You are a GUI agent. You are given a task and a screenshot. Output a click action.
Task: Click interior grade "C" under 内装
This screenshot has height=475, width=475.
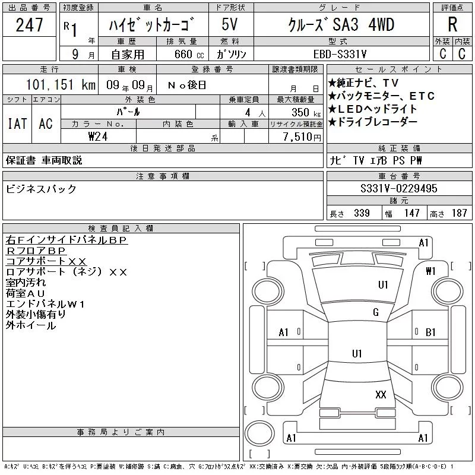point(462,54)
